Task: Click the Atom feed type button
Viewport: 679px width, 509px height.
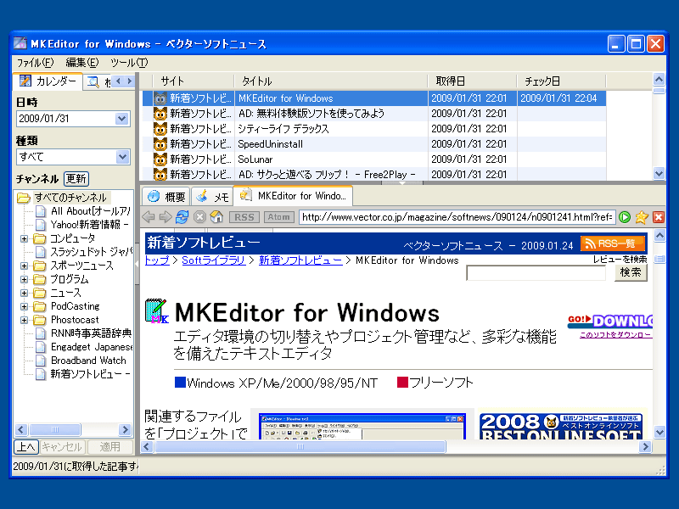Action: point(278,217)
